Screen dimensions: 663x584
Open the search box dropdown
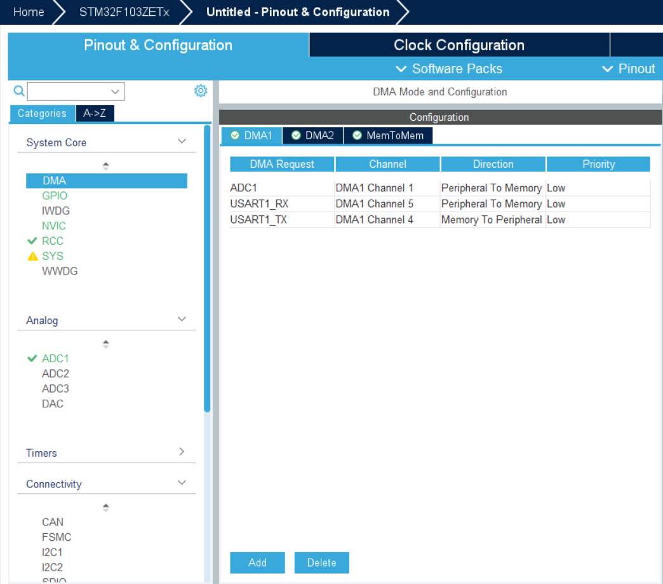pos(114,92)
